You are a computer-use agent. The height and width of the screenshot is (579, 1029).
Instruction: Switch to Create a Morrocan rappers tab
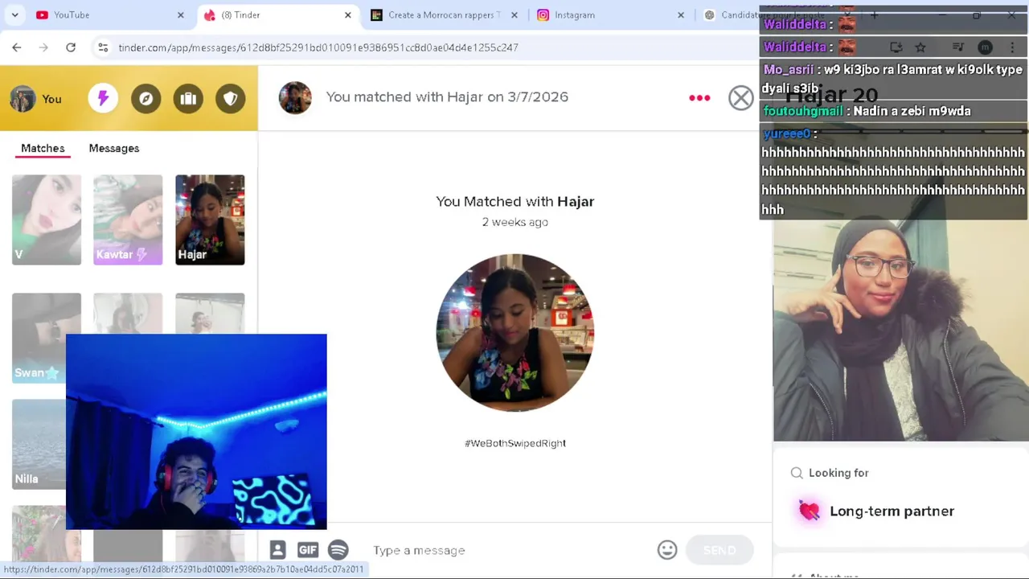pyautogui.click(x=444, y=14)
